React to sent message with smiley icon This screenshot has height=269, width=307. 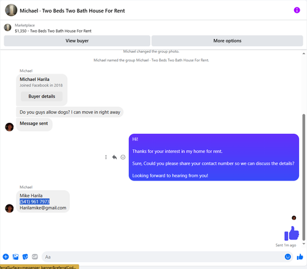tap(123, 157)
